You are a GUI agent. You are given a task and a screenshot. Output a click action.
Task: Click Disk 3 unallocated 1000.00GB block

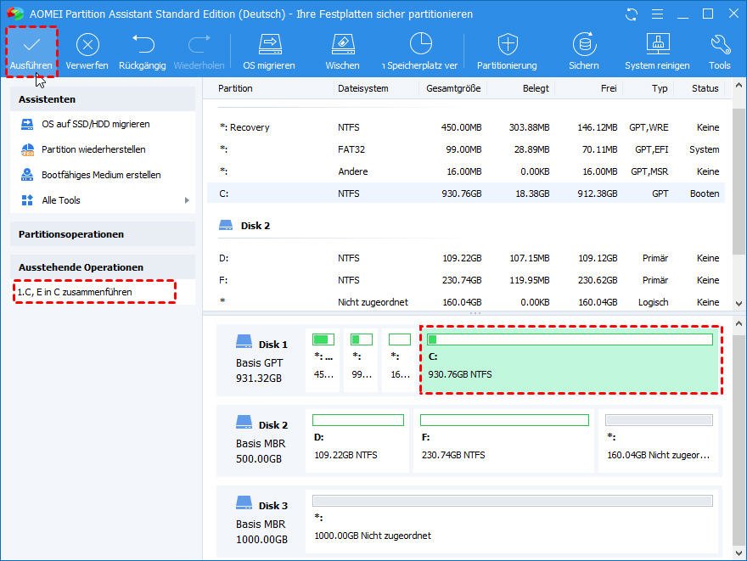pos(512,522)
